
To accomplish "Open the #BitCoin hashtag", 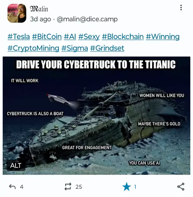I will click(47, 37).
